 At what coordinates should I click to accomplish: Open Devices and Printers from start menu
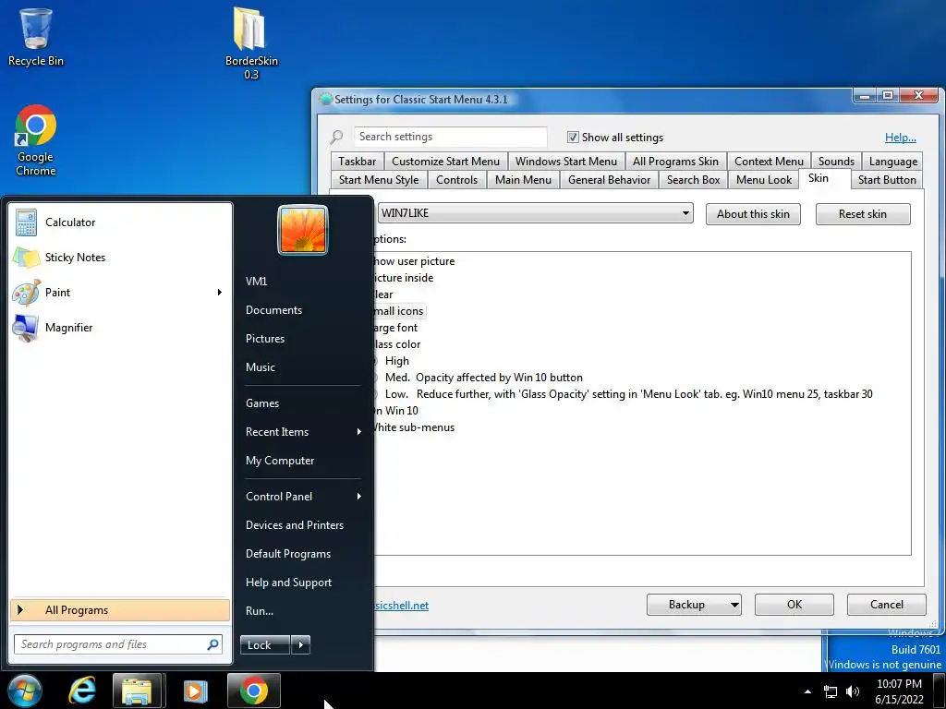(303, 525)
